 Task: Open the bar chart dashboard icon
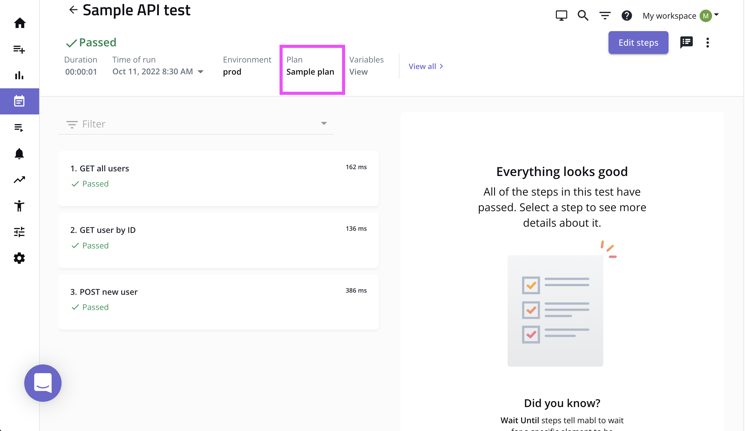click(x=19, y=75)
